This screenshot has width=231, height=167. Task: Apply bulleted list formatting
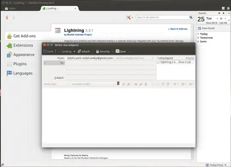click(x=153, y=84)
